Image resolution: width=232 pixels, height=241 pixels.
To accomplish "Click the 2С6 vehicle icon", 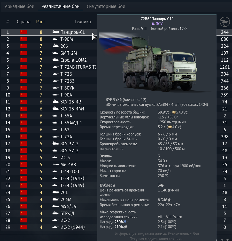I will (x=56, y=46).
